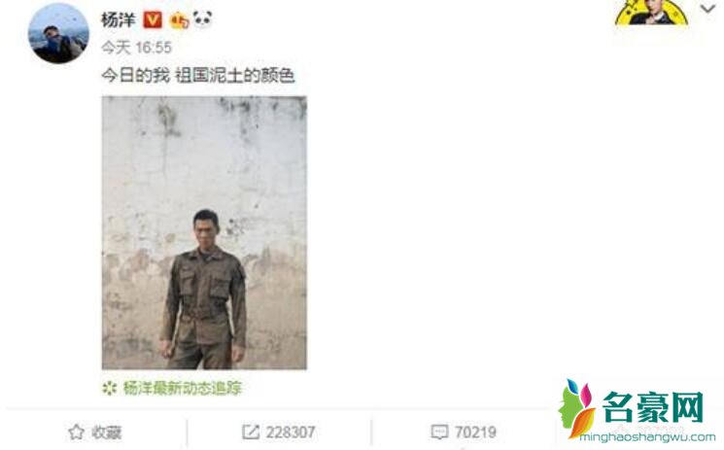Screen dimensions: 724x450
Task: Enlarge the posted photo of man in uniform
Action: 204,232
